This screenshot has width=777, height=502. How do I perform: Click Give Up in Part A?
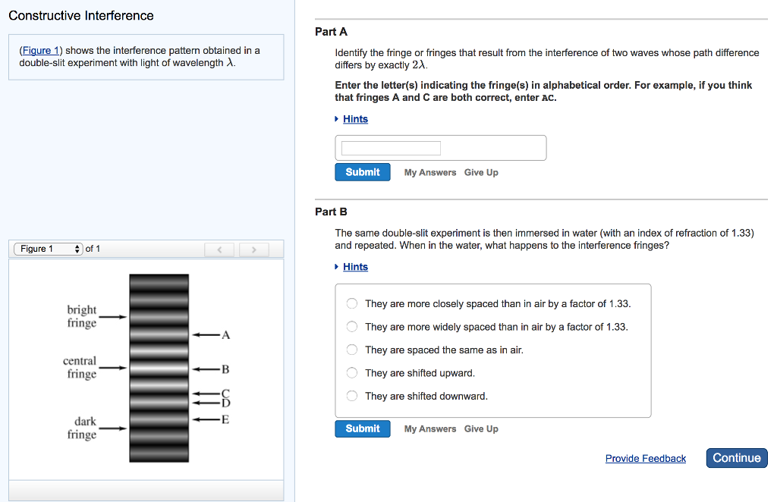[x=481, y=172]
